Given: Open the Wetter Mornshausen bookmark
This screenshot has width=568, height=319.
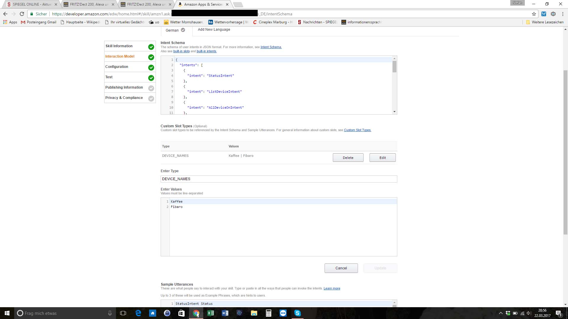Looking at the screenshot, I should click(183, 22).
